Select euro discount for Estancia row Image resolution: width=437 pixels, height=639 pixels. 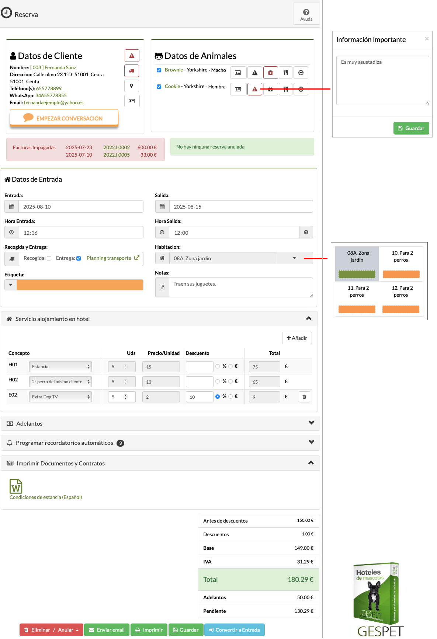(230, 366)
